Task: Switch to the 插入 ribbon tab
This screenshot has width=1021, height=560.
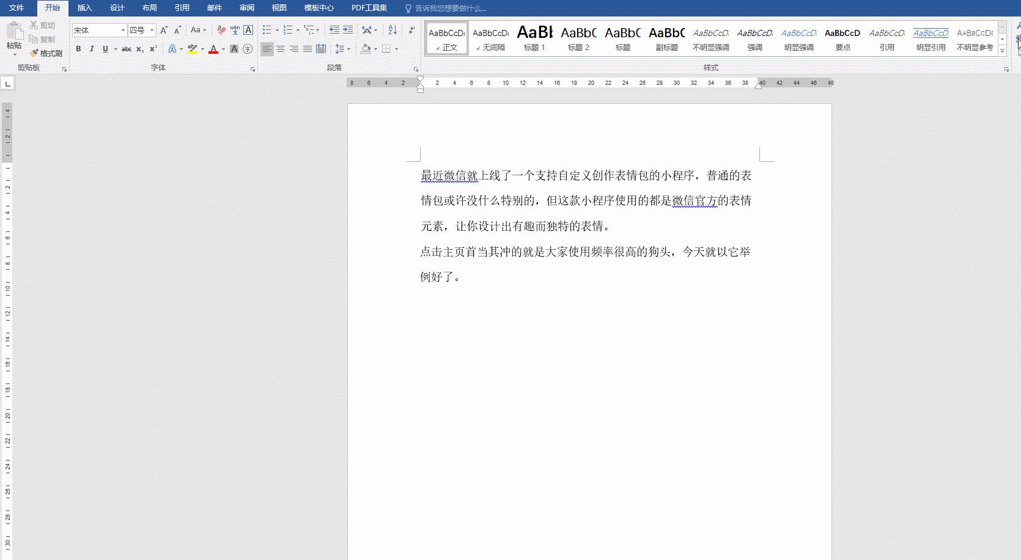Action: [x=85, y=8]
